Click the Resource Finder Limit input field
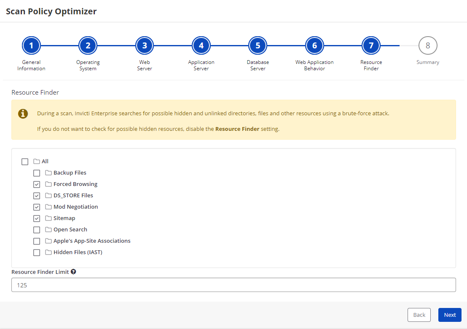Screen dimensions: 467x329 (233, 285)
